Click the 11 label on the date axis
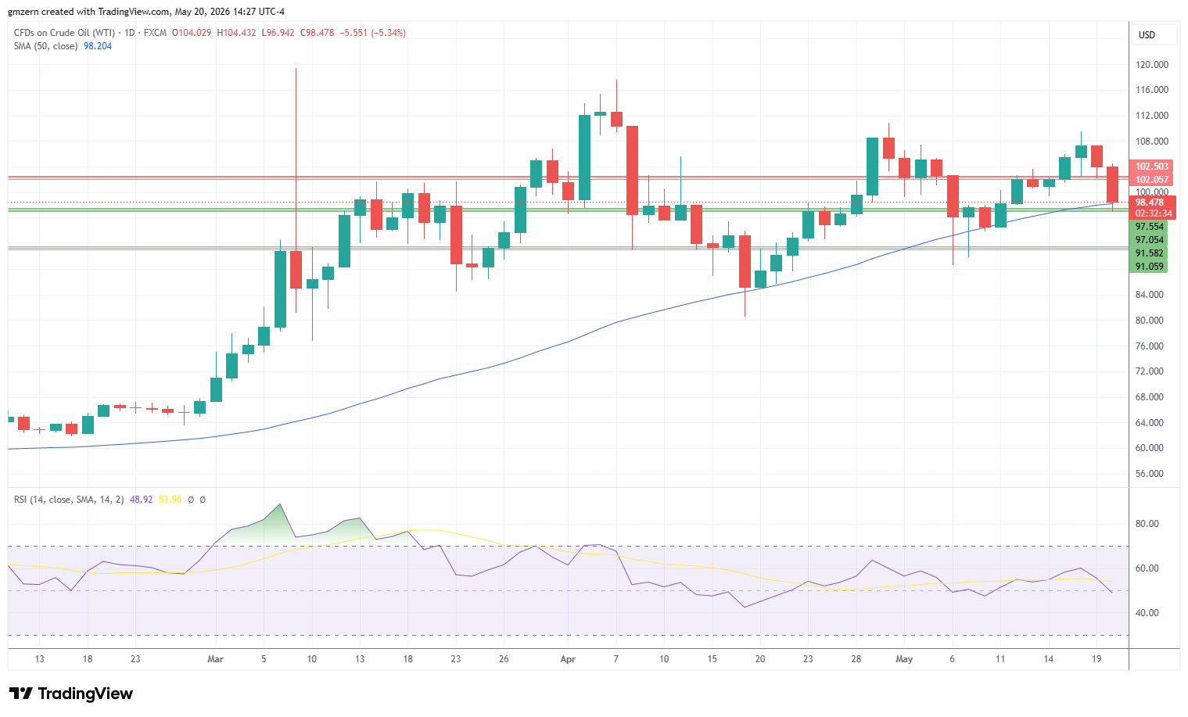This screenshot has height=717, width=1188. click(1000, 659)
